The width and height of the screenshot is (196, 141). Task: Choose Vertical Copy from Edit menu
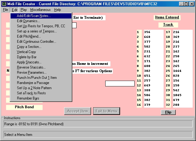point(26,52)
